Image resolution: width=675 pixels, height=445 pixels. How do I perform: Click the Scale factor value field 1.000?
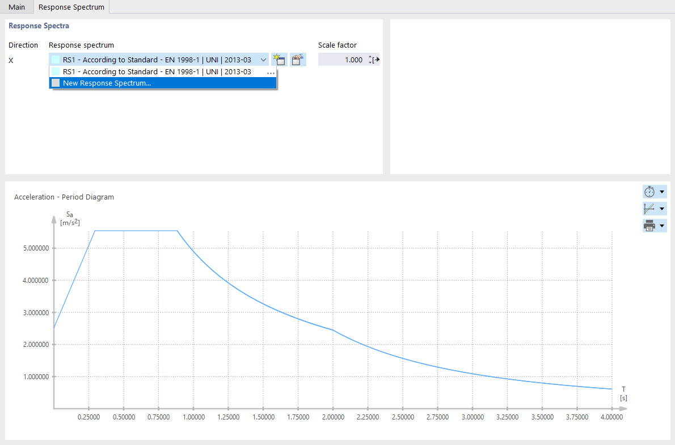[x=343, y=60]
